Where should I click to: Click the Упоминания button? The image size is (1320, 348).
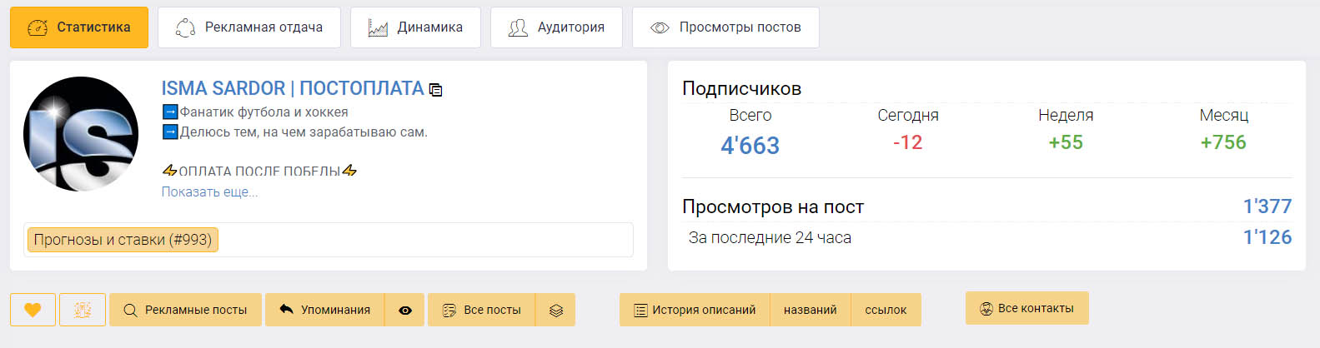(324, 310)
